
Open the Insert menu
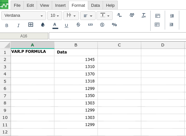(x=60, y=5)
